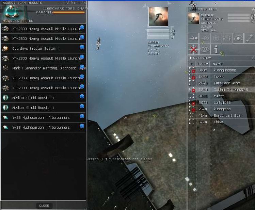Show info for Mark I Generator Refitting module
Viewport: 255px width, 210px height.
82,67
